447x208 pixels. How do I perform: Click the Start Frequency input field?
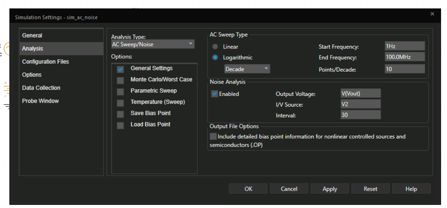tap(404, 46)
